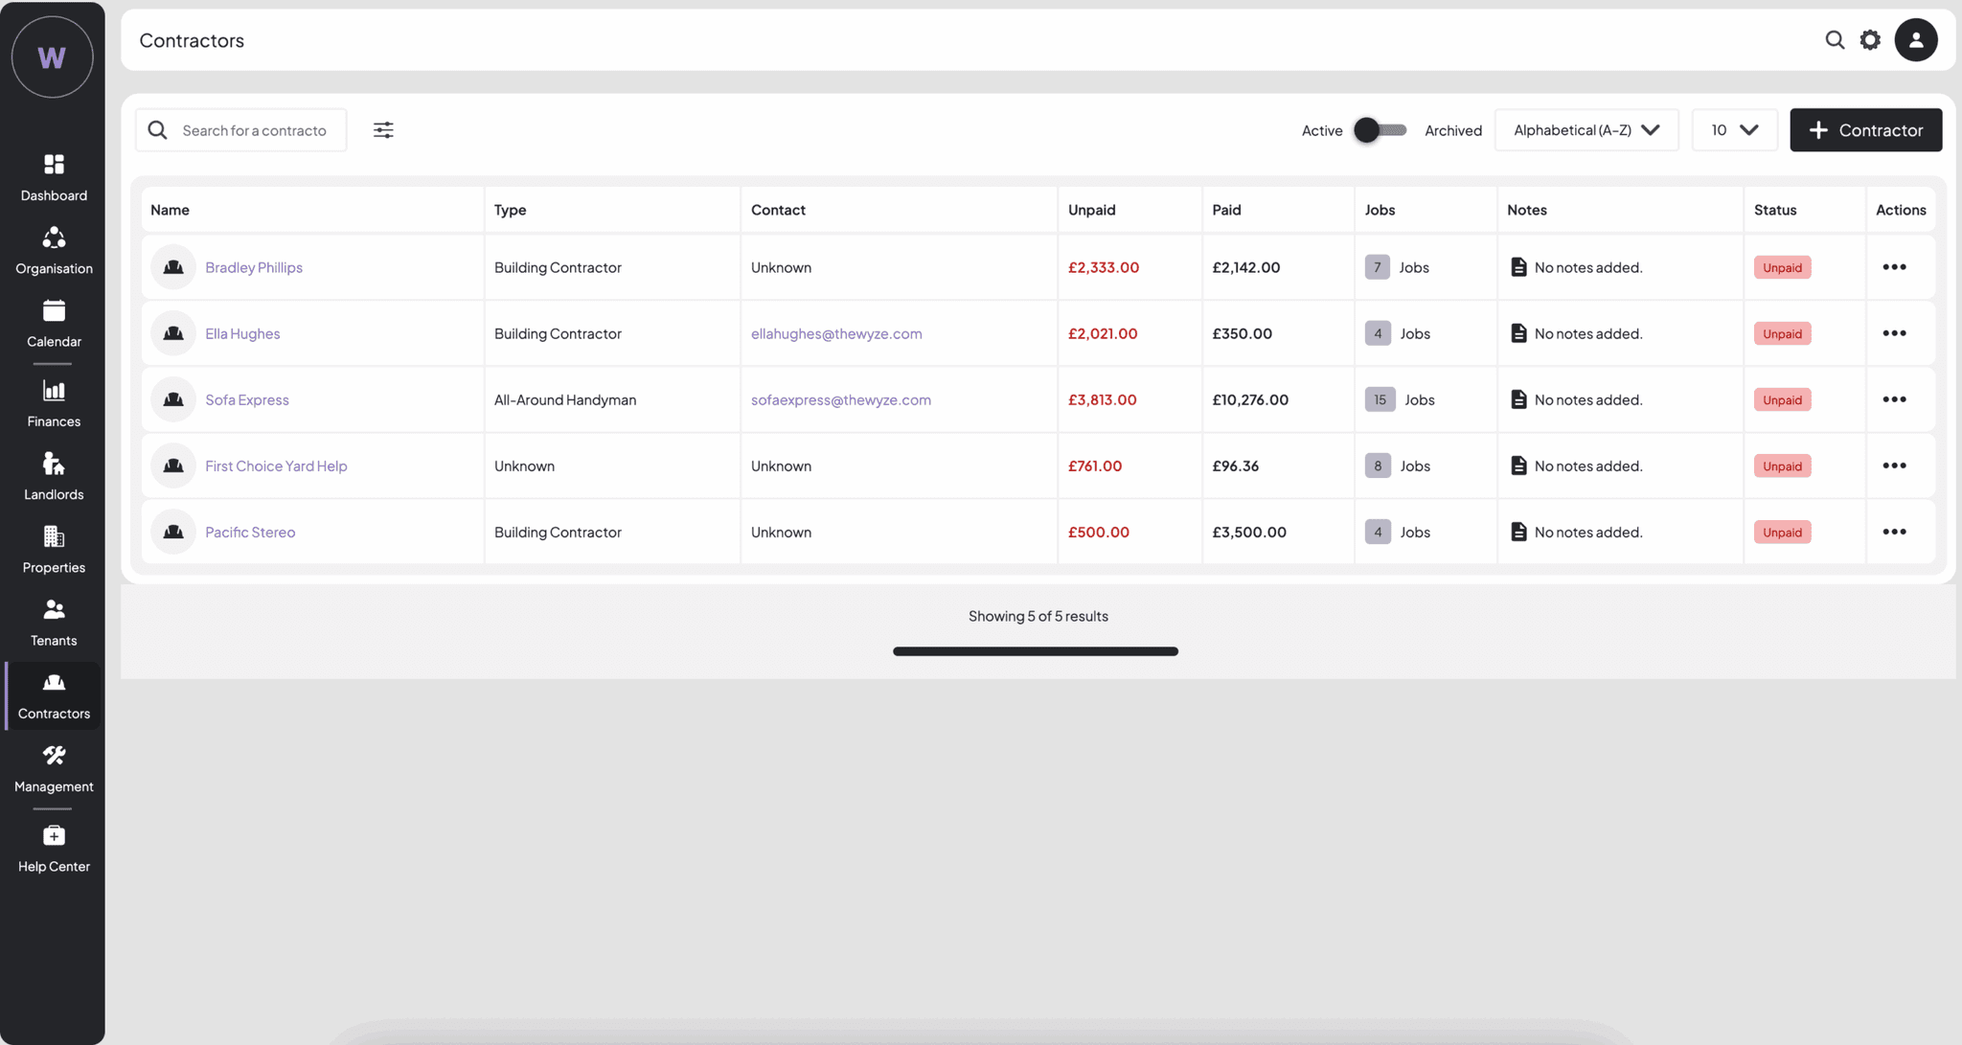Open the results-per-page 10 dropdown
The height and width of the screenshot is (1045, 1962).
(1734, 130)
